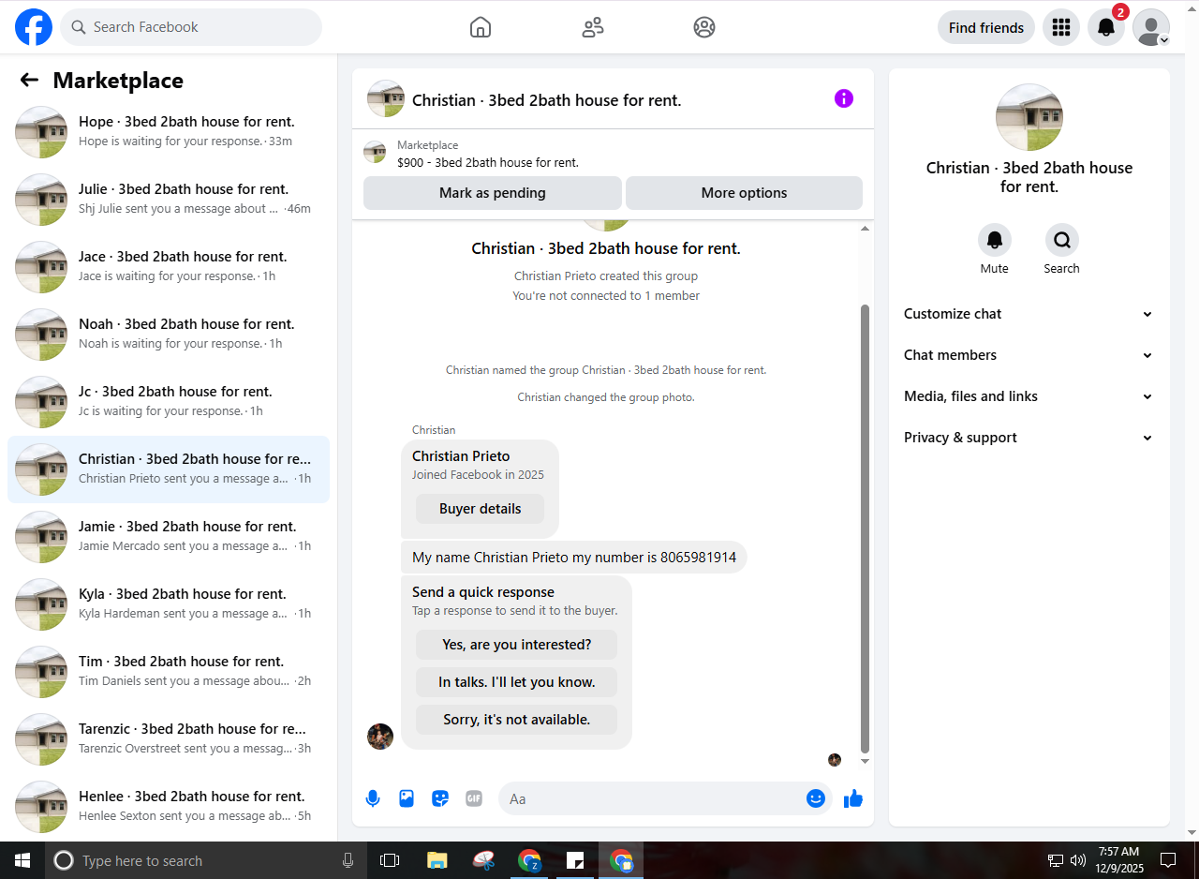1199x879 pixels.
Task: Click the taskbar search microphone
Action: coord(348,860)
